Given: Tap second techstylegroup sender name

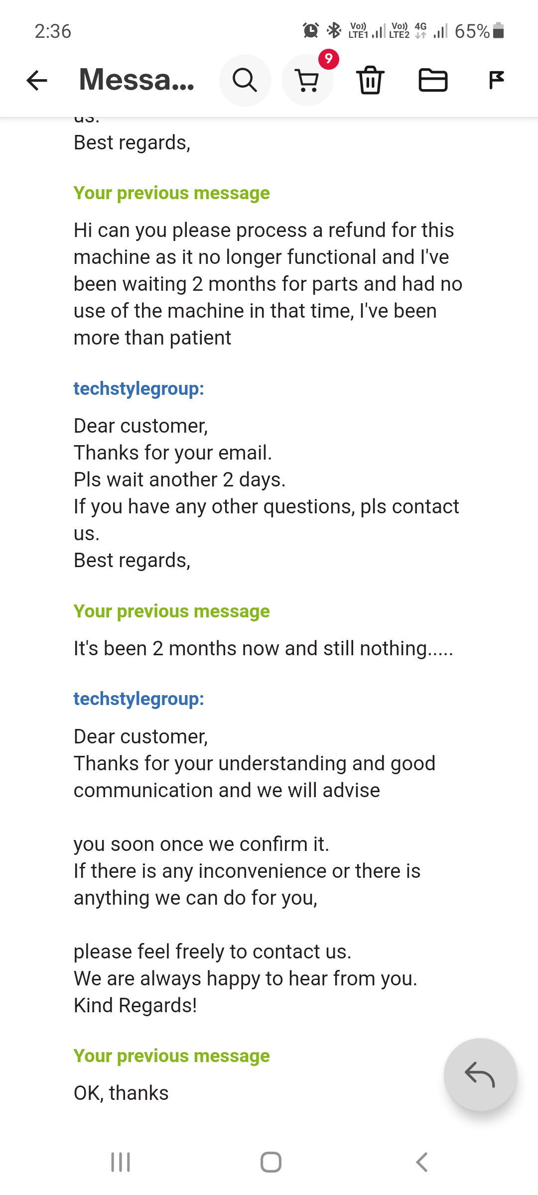Looking at the screenshot, I should (138, 699).
